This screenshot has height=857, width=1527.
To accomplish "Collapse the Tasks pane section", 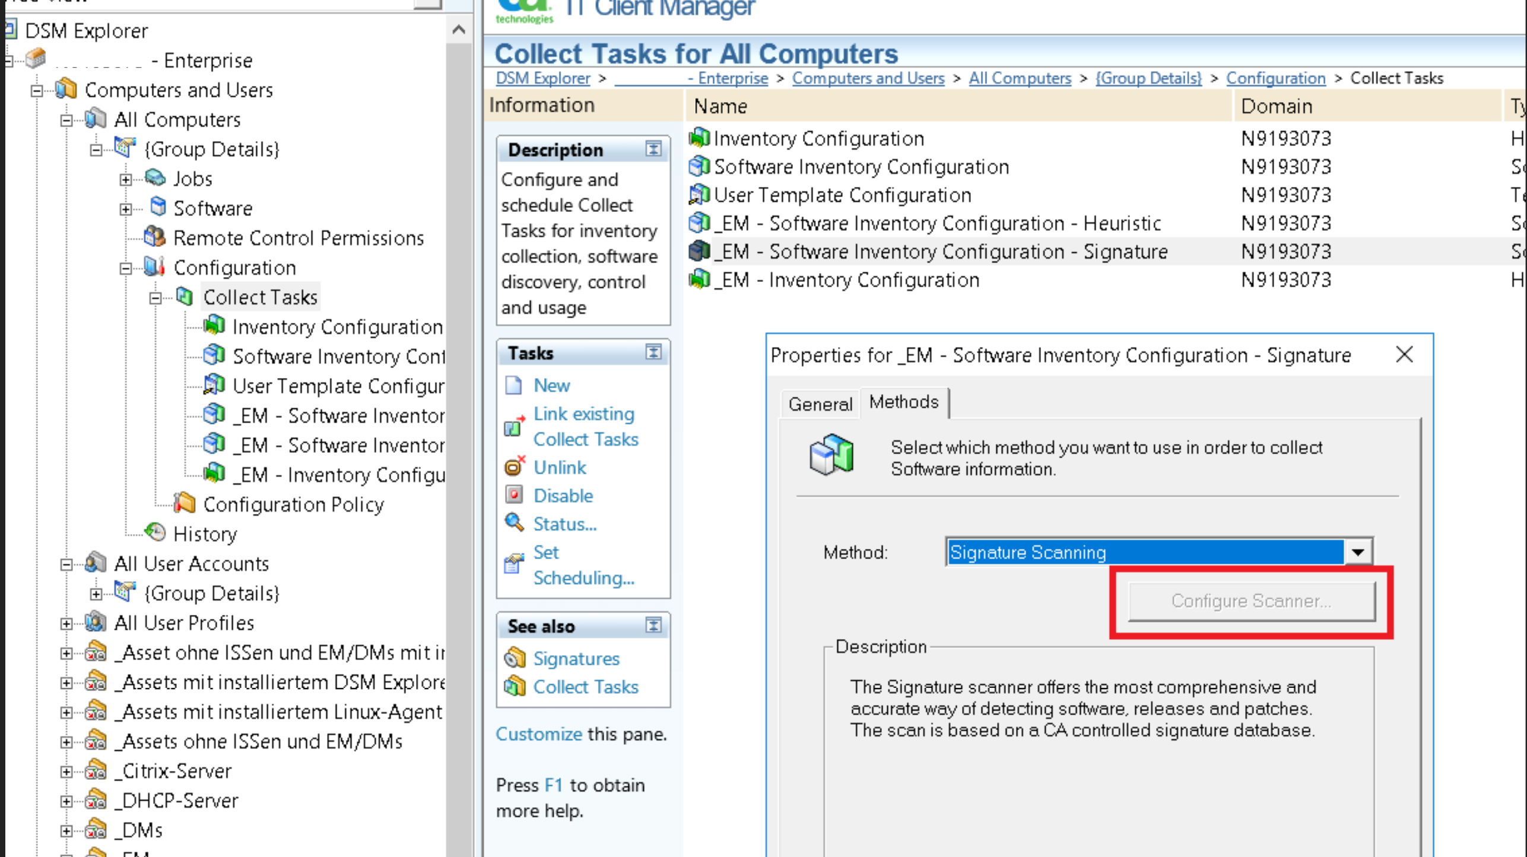I will (x=653, y=353).
